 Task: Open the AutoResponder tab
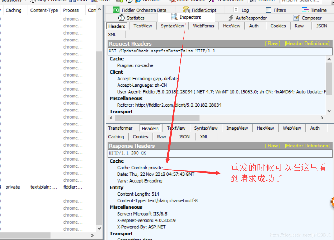coord(247,18)
